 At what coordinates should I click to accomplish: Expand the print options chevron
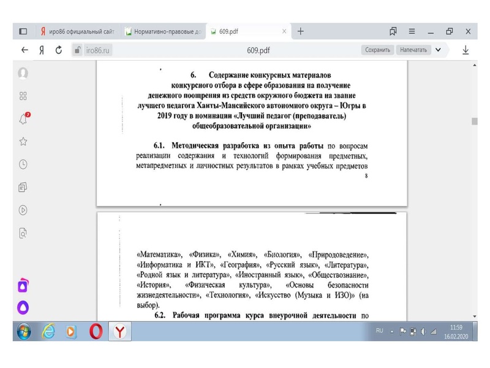[x=439, y=48]
